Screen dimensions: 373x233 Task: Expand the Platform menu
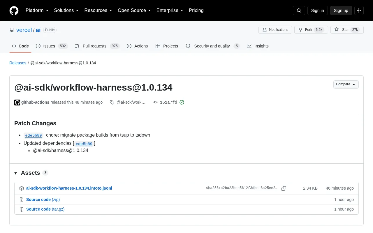[37, 10]
